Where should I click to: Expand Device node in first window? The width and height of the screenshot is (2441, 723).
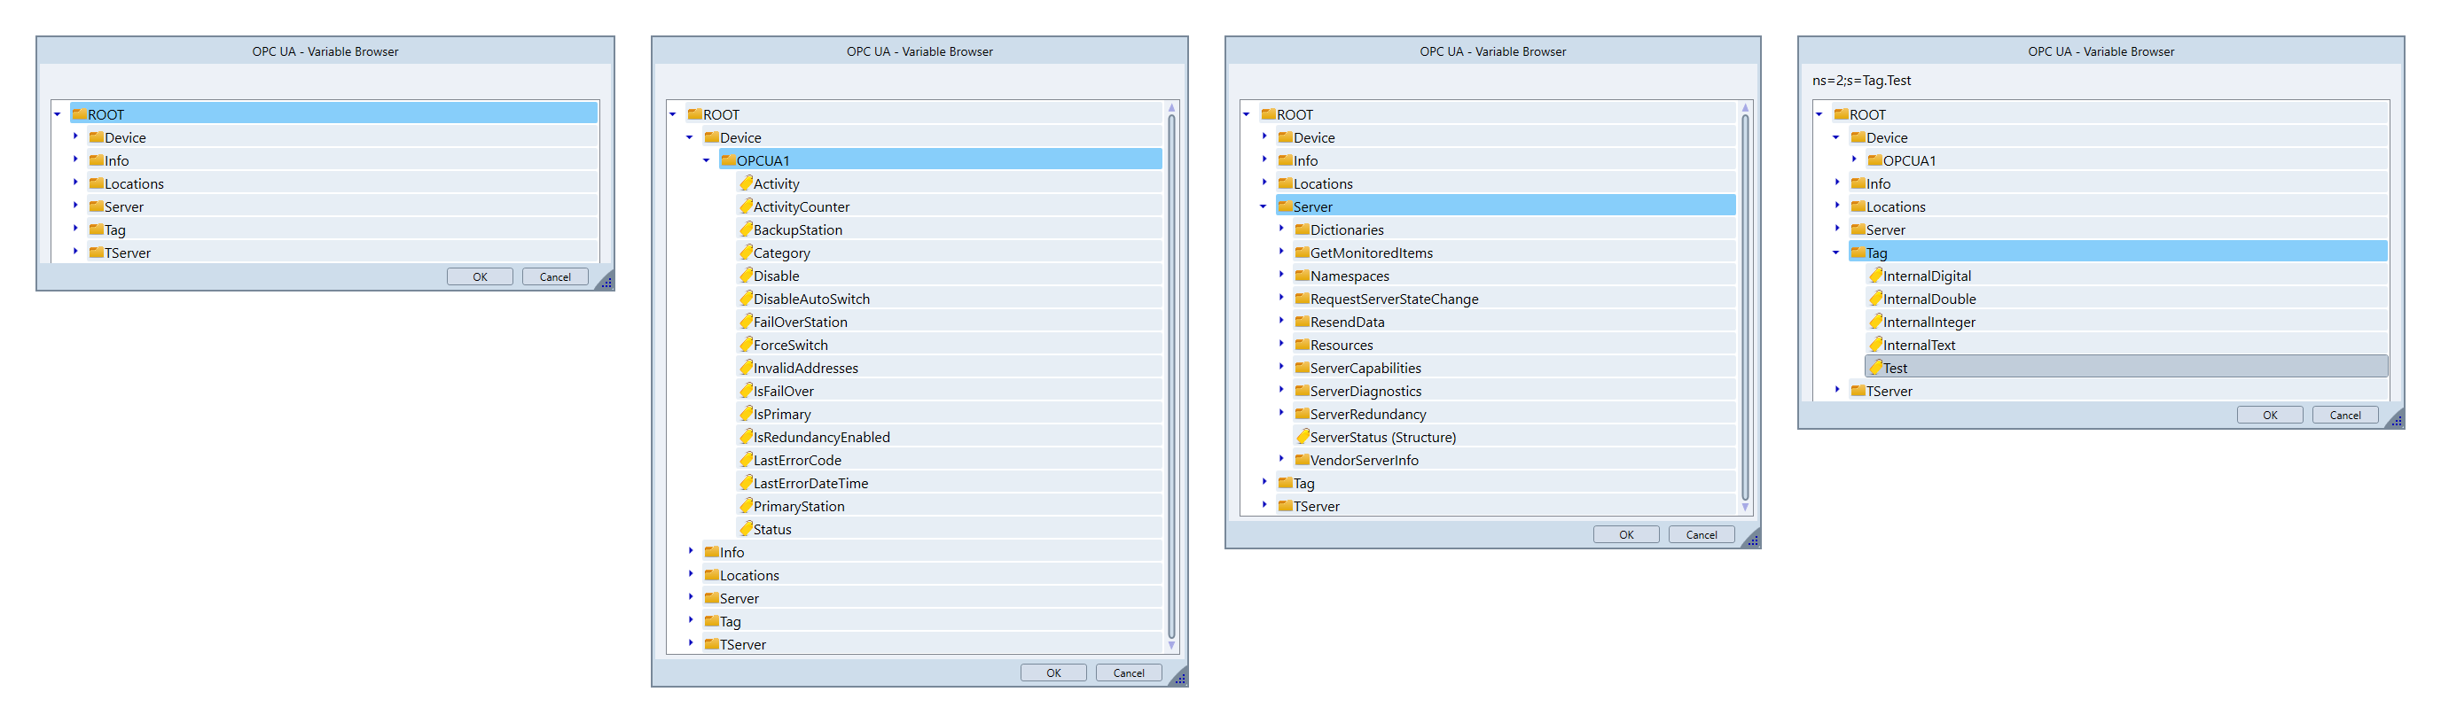pos(75,136)
